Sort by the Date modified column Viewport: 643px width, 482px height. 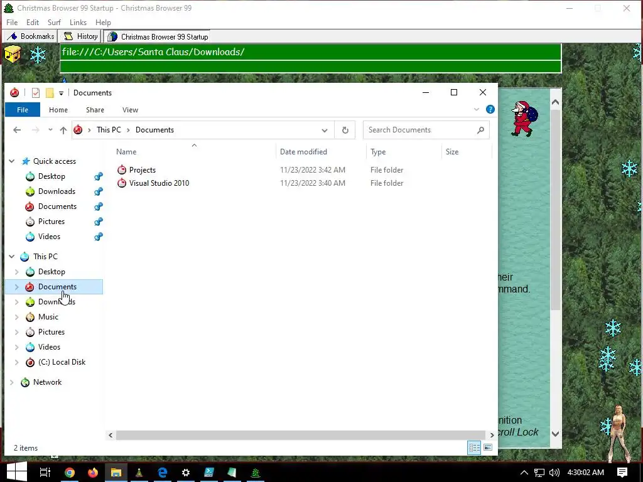303,152
